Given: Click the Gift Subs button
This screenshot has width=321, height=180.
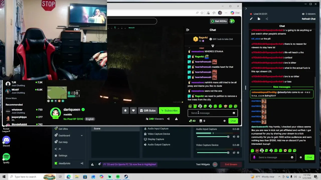Looking at the screenshot, I should 148,110.
